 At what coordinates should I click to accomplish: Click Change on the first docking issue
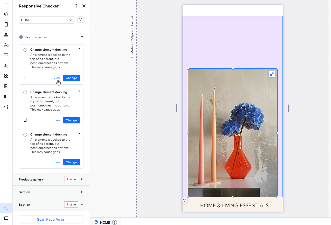pyautogui.click(x=71, y=78)
